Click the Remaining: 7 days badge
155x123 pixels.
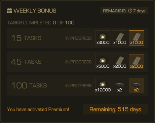coord(124,11)
